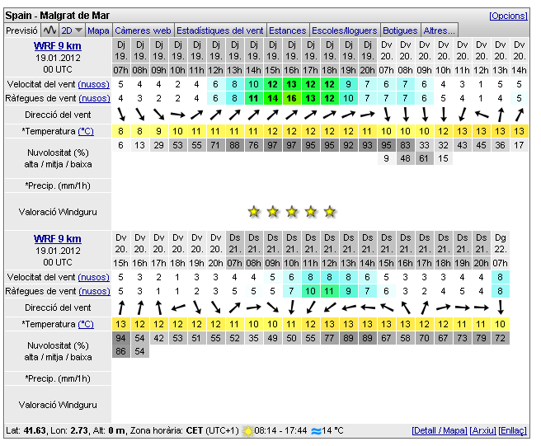
Task: Switch to the Mapa tab
Action: (98, 31)
